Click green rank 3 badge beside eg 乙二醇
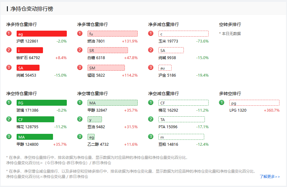This screenshot has width=287, height=187. pos(80,137)
